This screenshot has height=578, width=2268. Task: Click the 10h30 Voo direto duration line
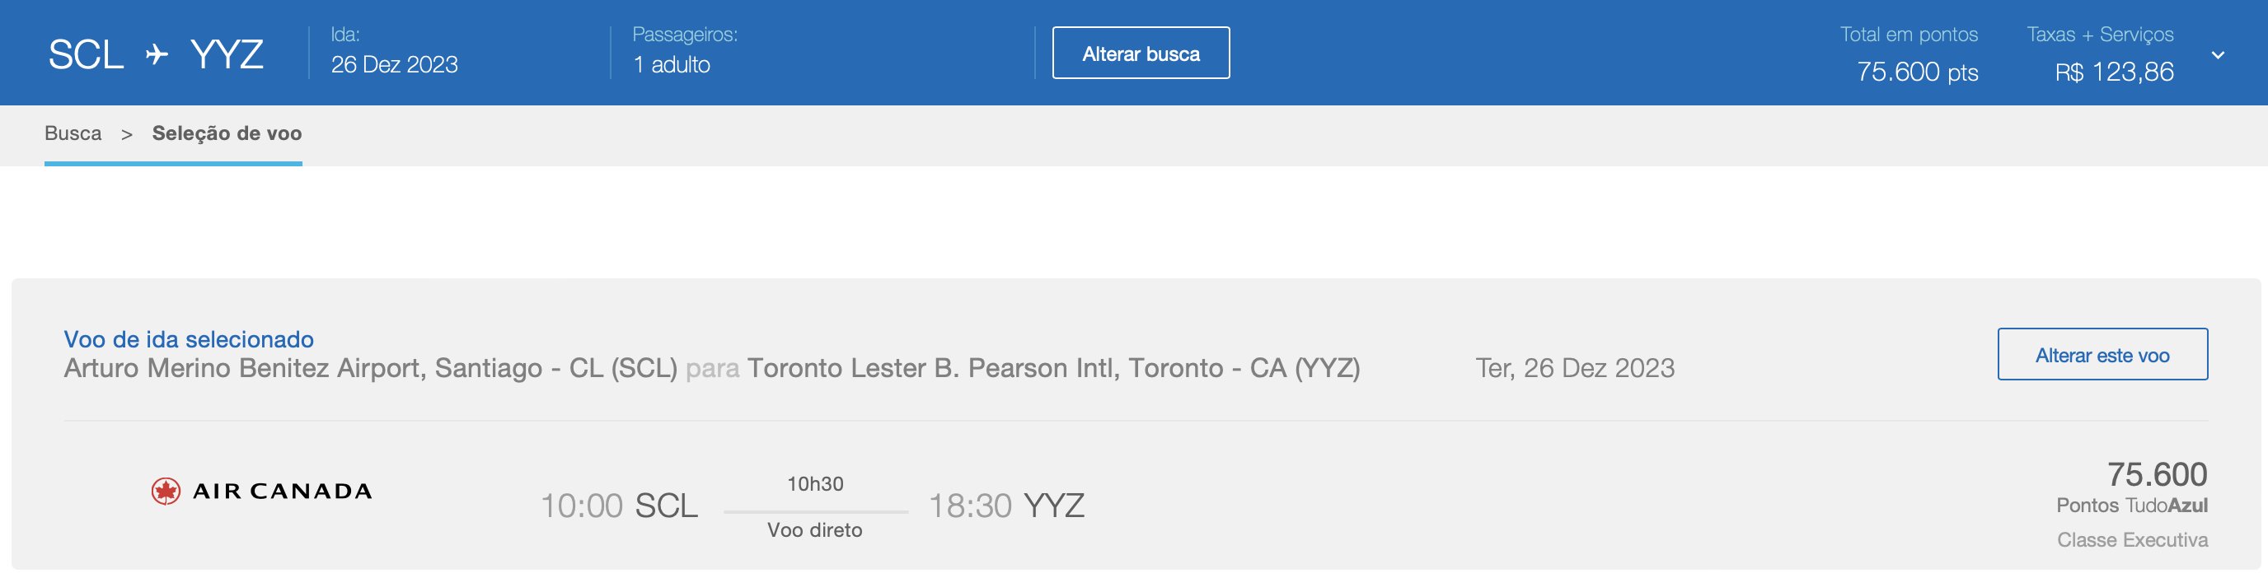pyautogui.click(x=815, y=508)
